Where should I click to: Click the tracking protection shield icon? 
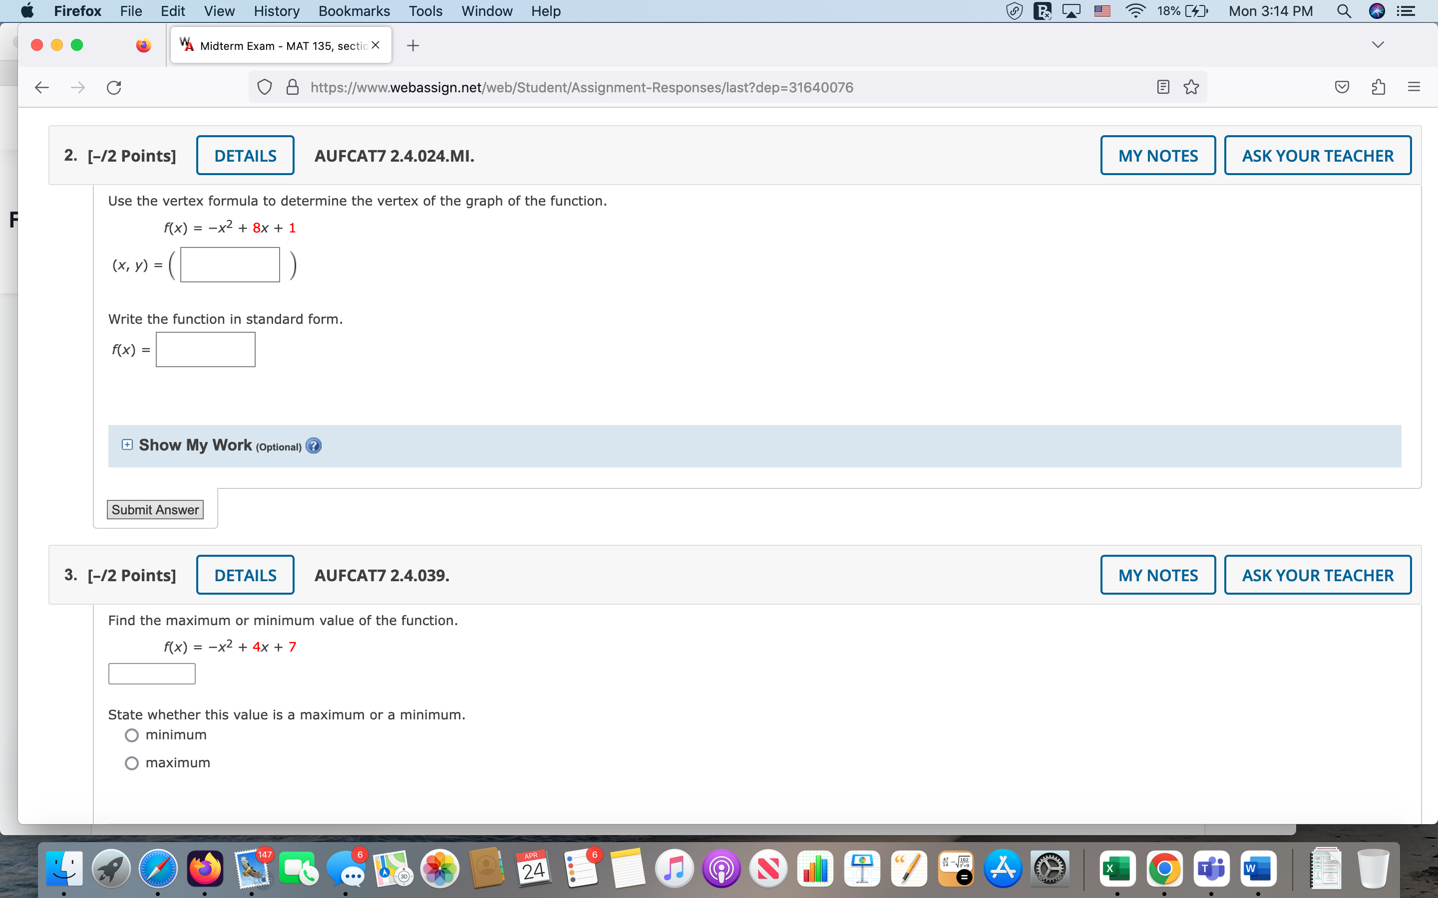pos(265,87)
